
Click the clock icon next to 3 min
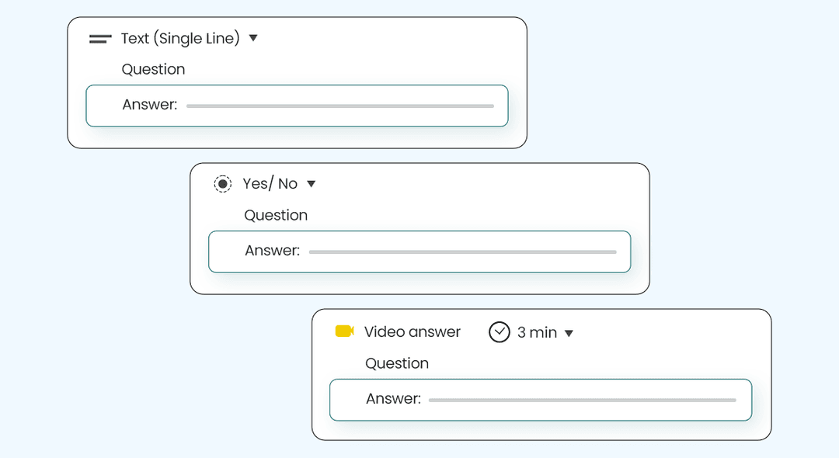point(500,332)
